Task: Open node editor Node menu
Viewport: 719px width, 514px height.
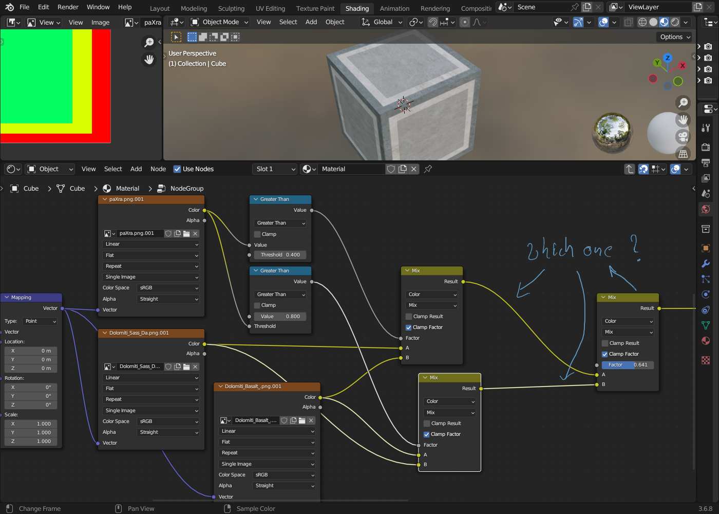Action: click(x=158, y=169)
